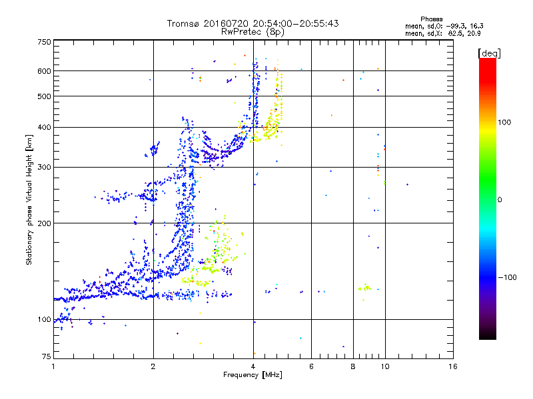Click the blue E-layer trace near 1 MHz, 115 km
The height and width of the screenshot is (399, 533).
pyautogui.click(x=68, y=299)
